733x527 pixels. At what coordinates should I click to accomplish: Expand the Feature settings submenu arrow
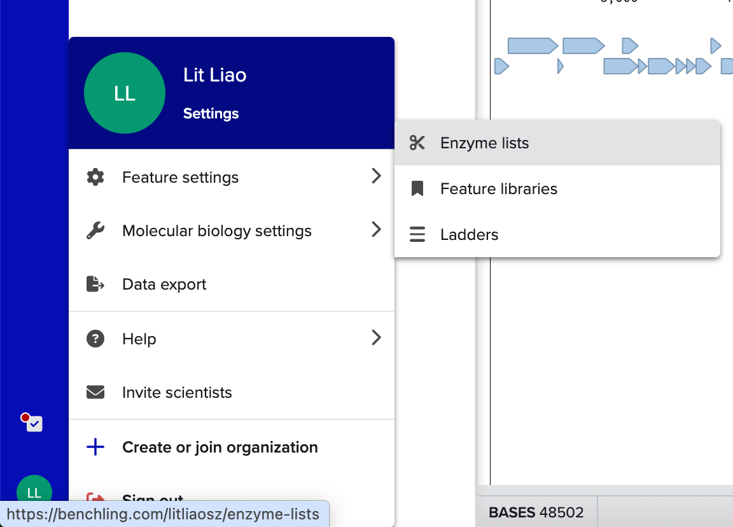[377, 176]
